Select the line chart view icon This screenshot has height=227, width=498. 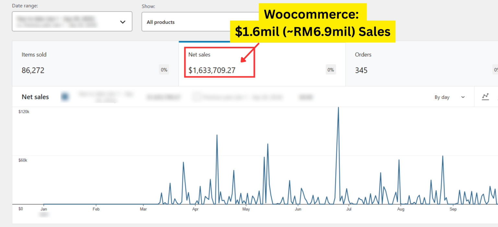click(485, 97)
